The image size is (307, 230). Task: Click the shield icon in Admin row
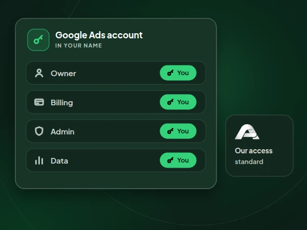point(39,131)
